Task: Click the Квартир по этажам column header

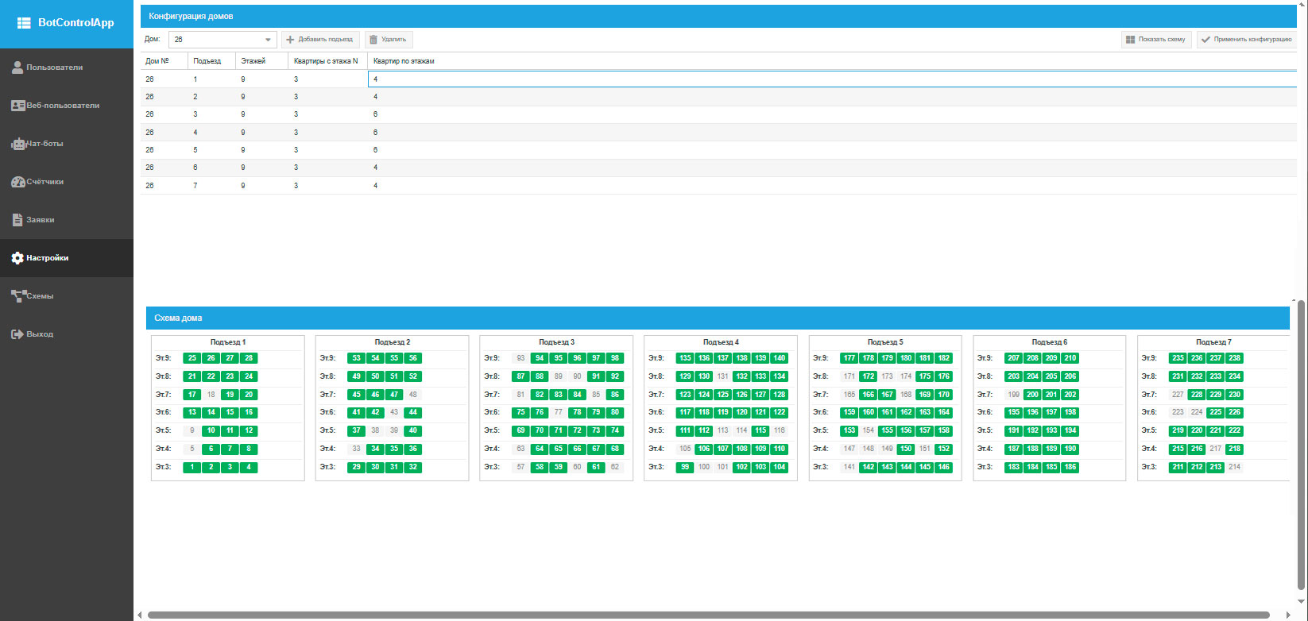Action: pyautogui.click(x=832, y=61)
